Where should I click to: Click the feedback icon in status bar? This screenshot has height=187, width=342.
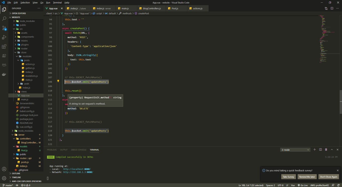coord(333,185)
